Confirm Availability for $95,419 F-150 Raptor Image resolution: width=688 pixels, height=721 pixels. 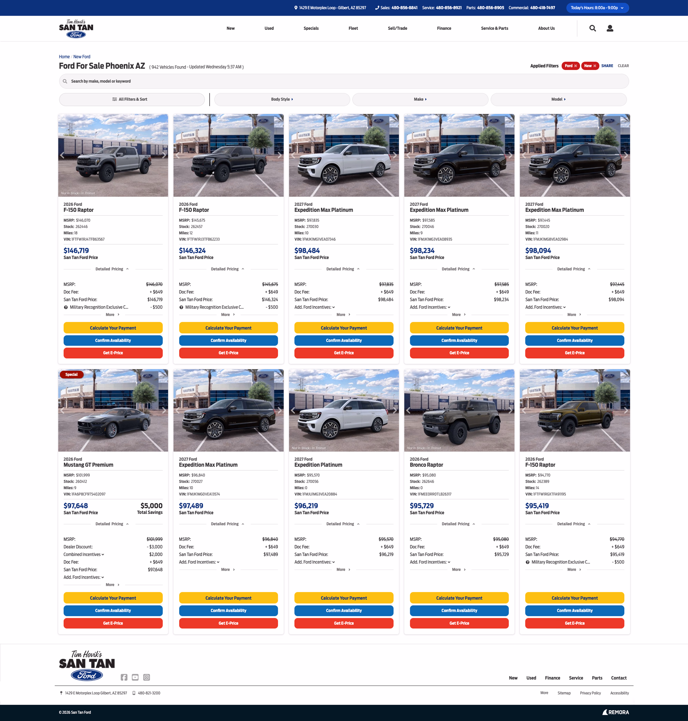point(574,611)
